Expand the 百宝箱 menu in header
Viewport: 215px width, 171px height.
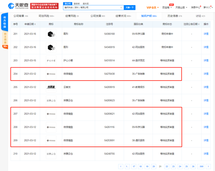point(167,8)
